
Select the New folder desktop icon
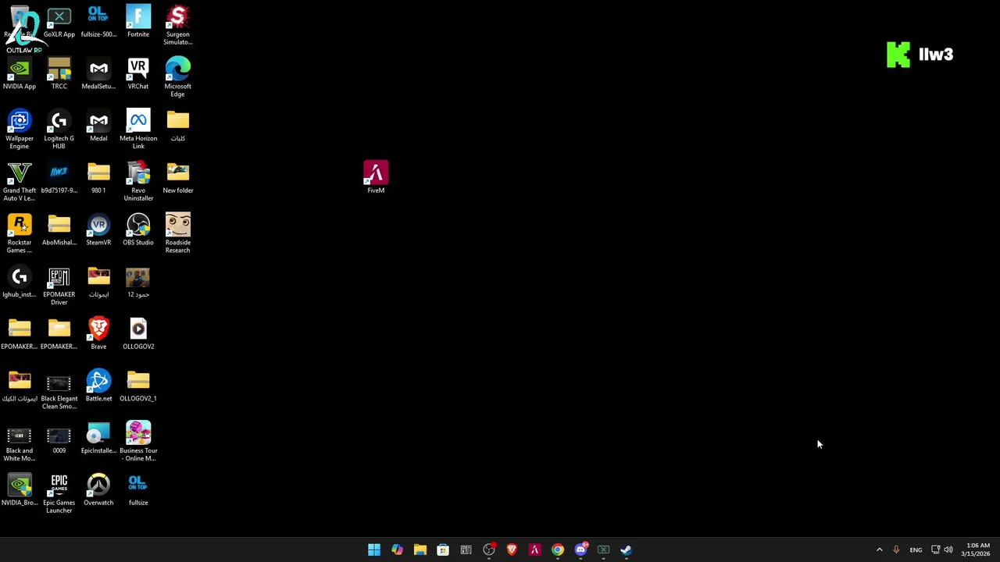coord(177,178)
